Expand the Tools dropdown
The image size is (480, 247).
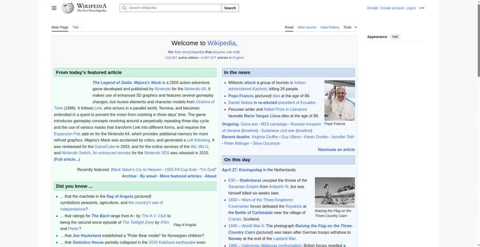350,27
